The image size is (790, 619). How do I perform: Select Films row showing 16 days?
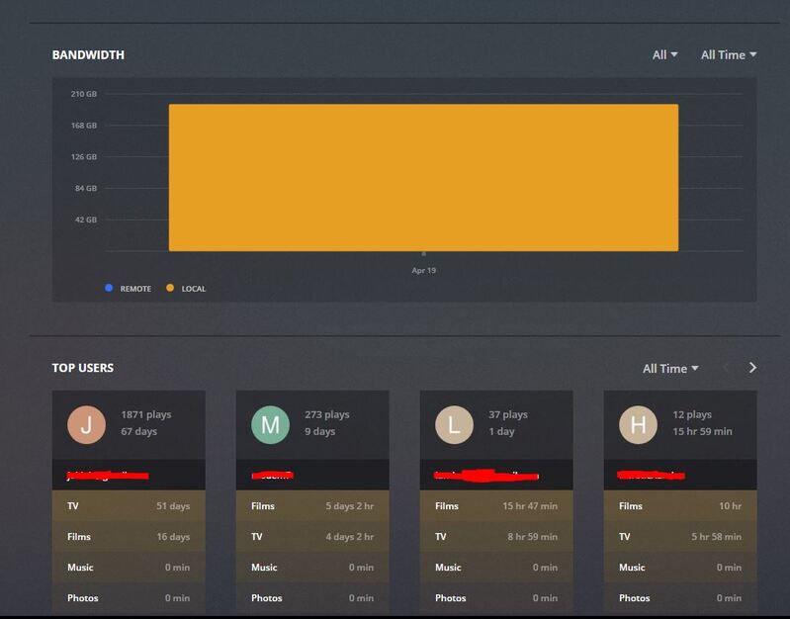tap(129, 536)
